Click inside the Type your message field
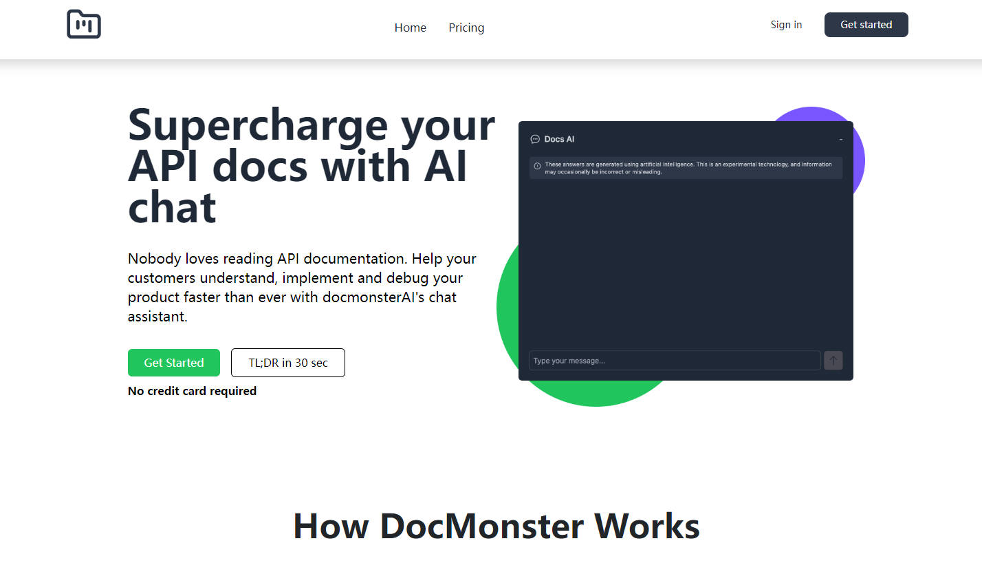 (x=674, y=360)
